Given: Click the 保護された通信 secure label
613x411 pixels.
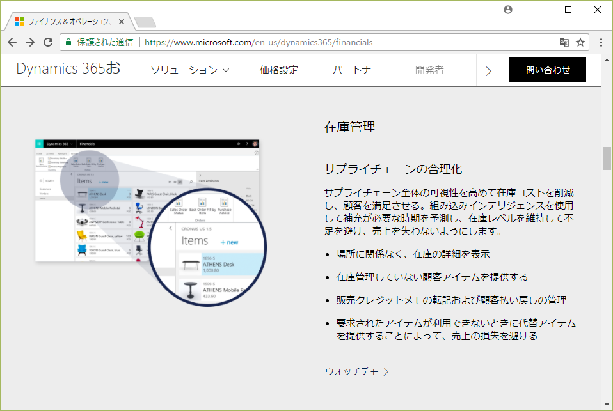Looking at the screenshot, I should 105,42.
